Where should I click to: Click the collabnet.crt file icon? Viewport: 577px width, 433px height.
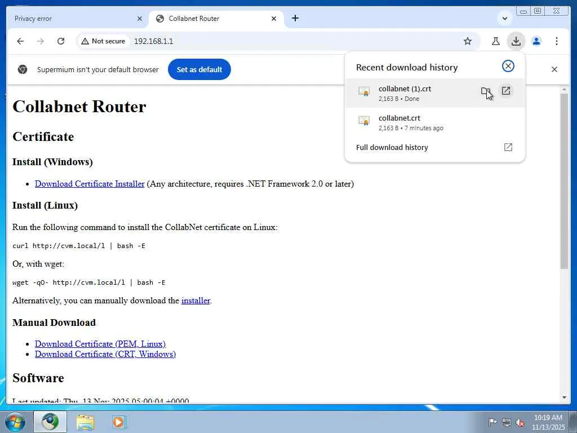[364, 121]
